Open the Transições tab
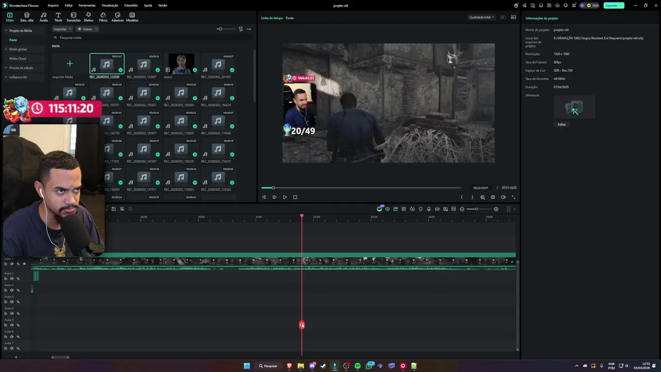 tap(73, 17)
